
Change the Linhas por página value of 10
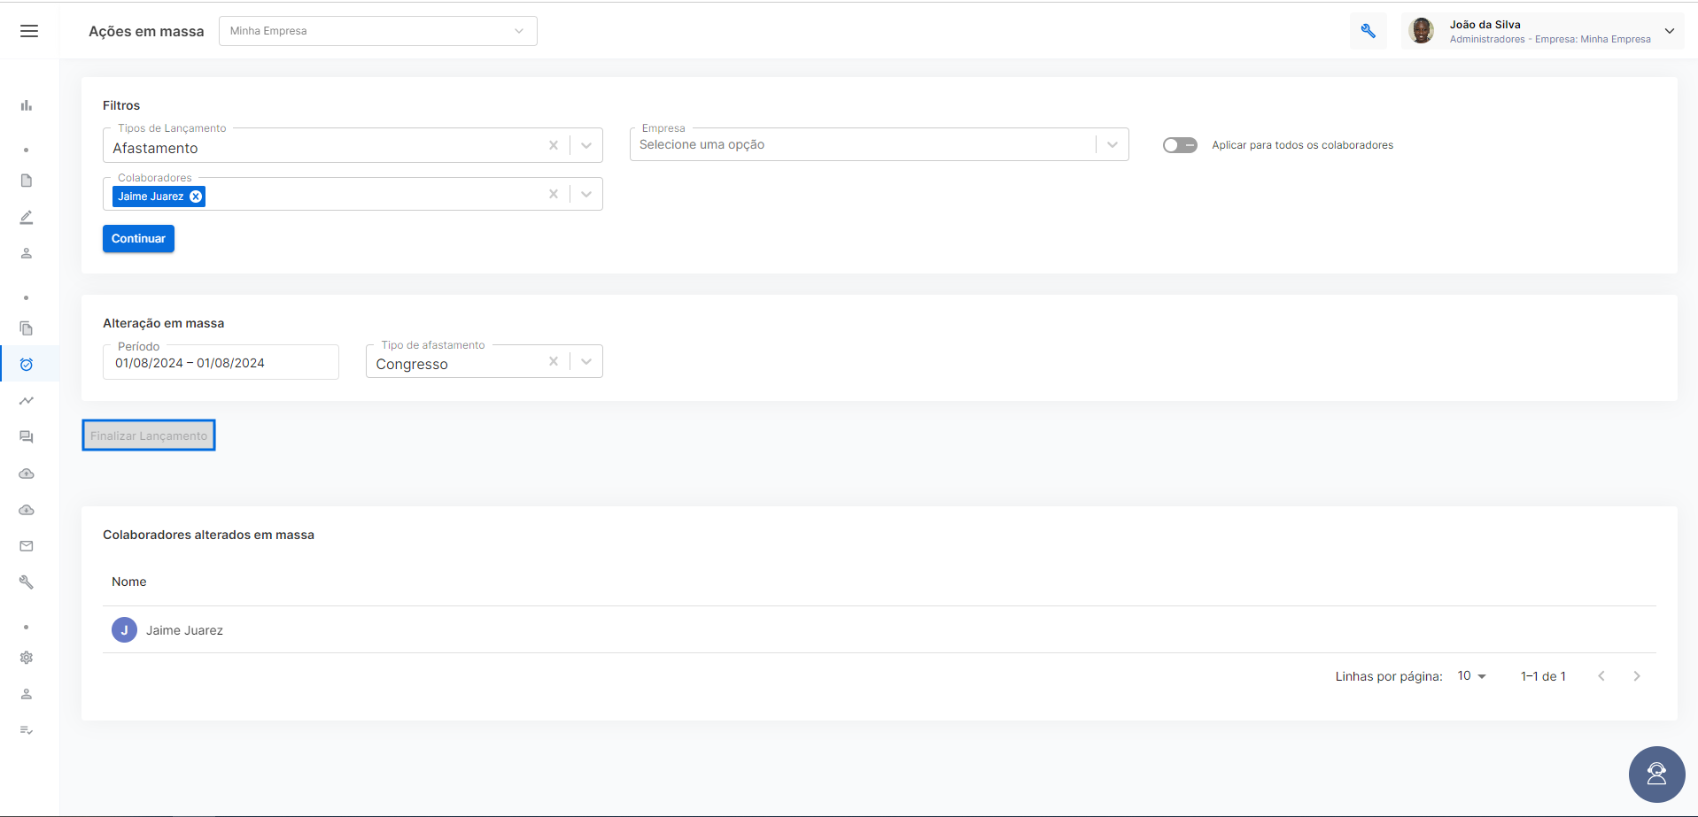[x=1472, y=676]
